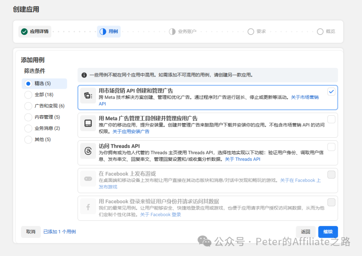
Task: Click the Marketing API camera icon
Action: click(88, 96)
